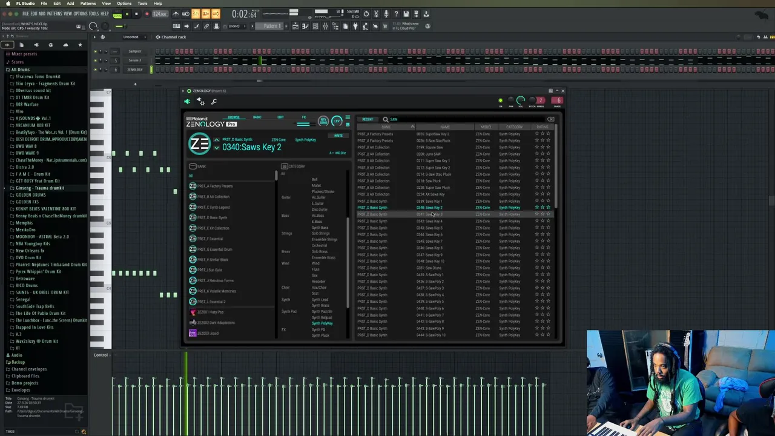This screenshot has height=436, width=775.
Task: Switch to ZENOLOGY FX tab
Action: [x=304, y=117]
